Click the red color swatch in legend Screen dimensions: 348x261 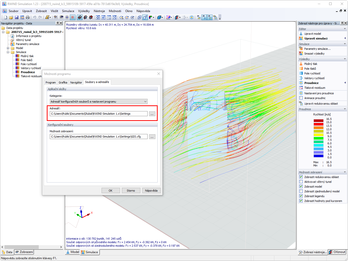318,124
